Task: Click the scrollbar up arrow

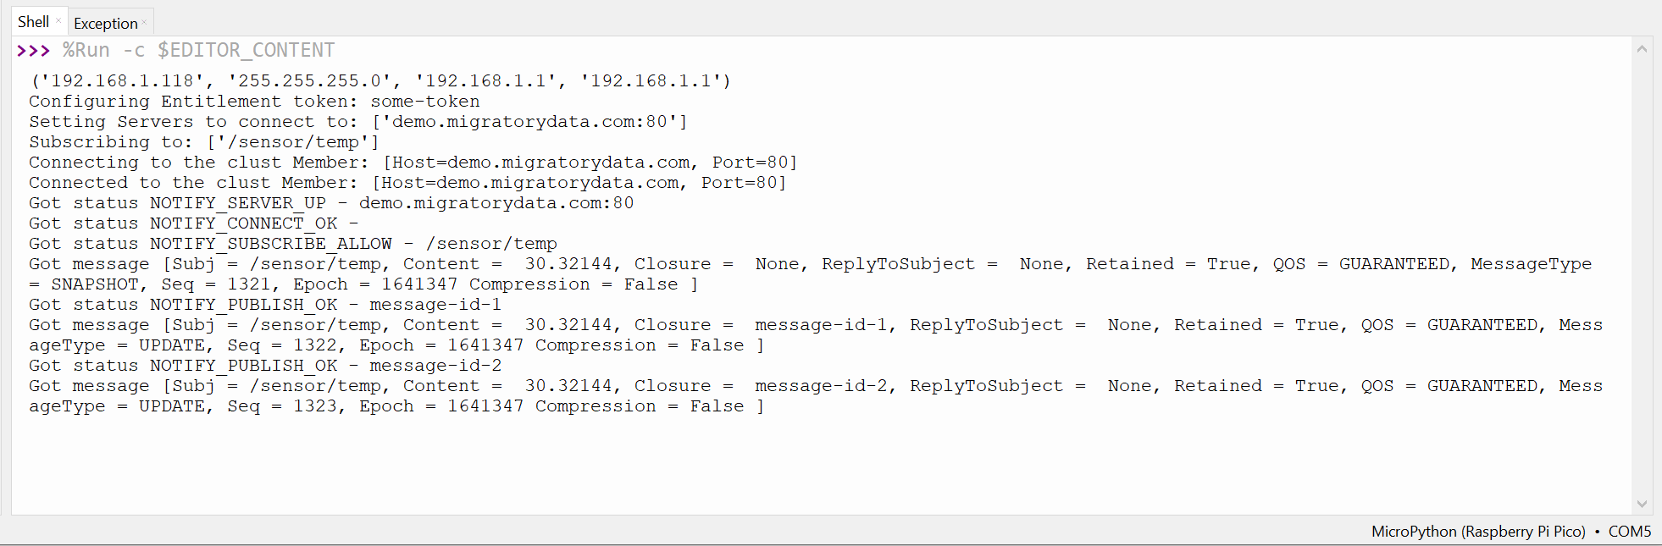Action: pos(1643,48)
